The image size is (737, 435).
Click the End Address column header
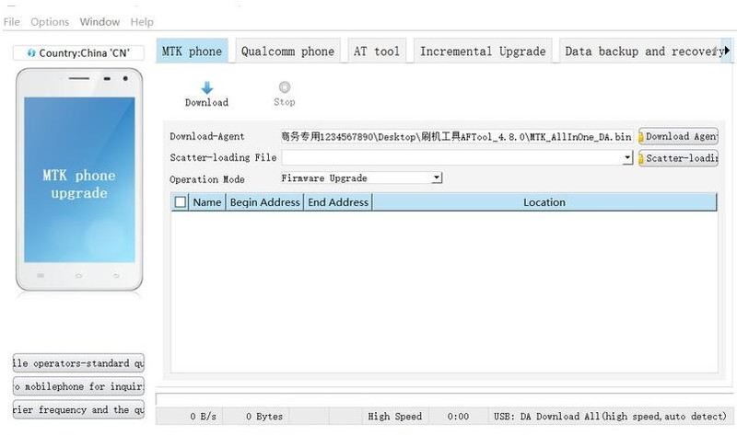[x=338, y=202]
